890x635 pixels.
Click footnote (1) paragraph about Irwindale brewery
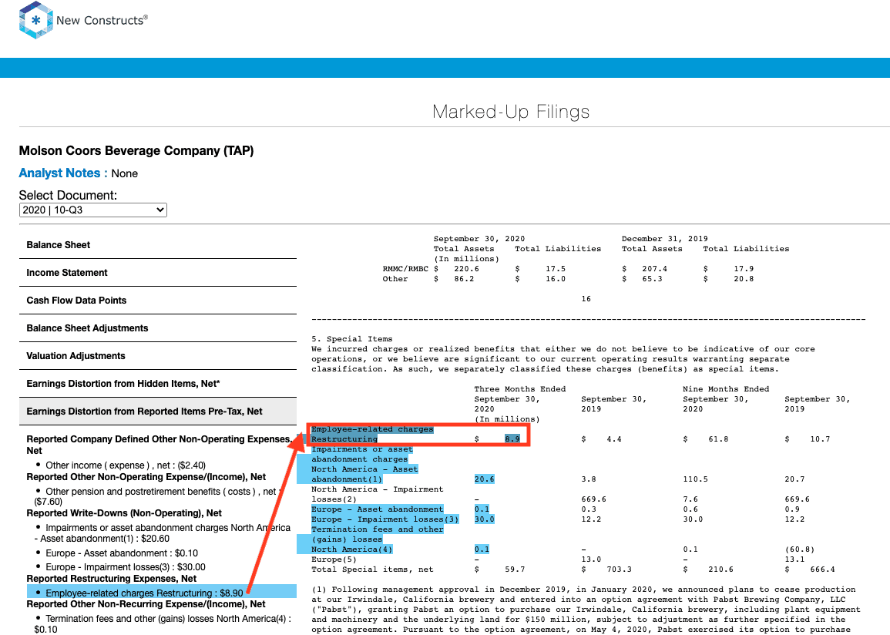tap(586, 610)
